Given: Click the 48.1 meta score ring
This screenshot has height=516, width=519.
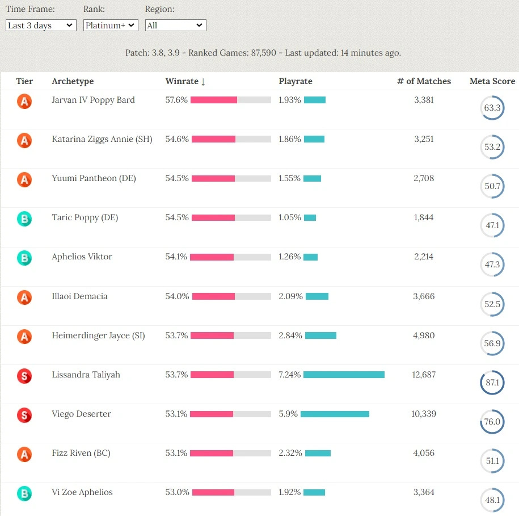Looking at the screenshot, I should click(x=492, y=500).
